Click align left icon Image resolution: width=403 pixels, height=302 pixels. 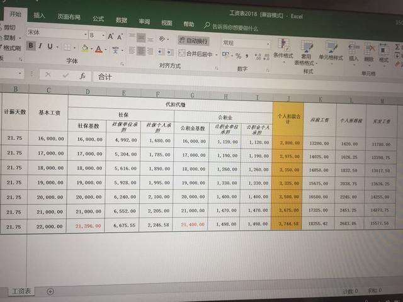tap(132, 50)
